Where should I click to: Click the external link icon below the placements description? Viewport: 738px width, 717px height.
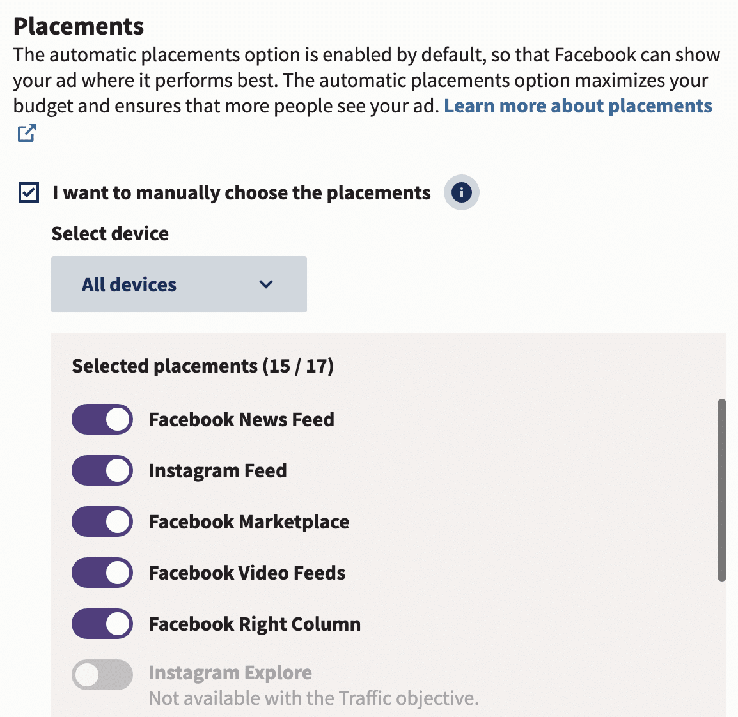[26, 134]
